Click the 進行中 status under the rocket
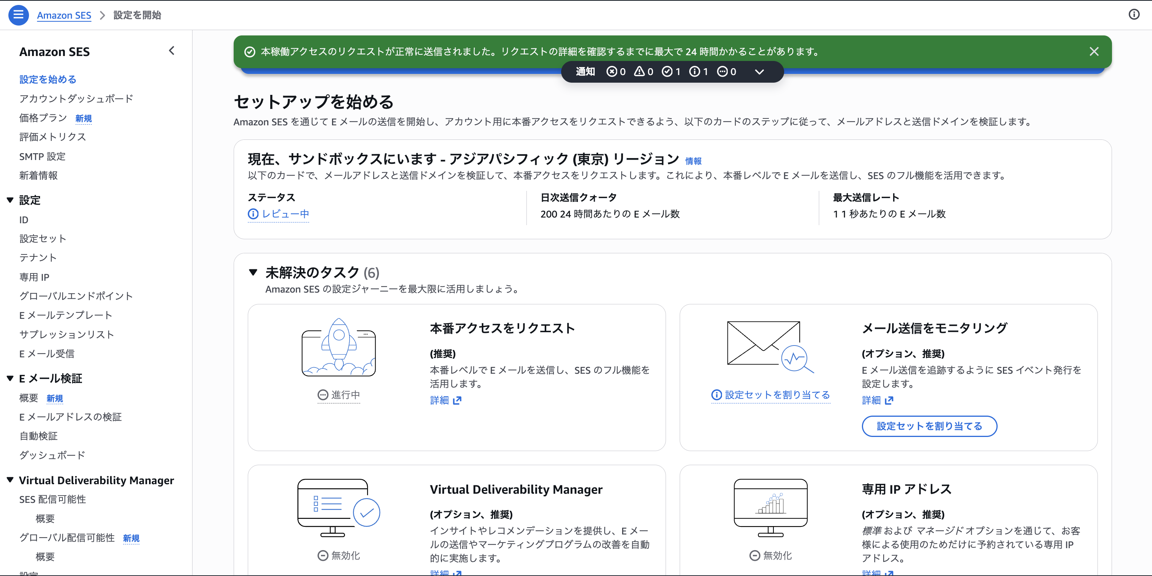The image size is (1152, 576). (339, 395)
